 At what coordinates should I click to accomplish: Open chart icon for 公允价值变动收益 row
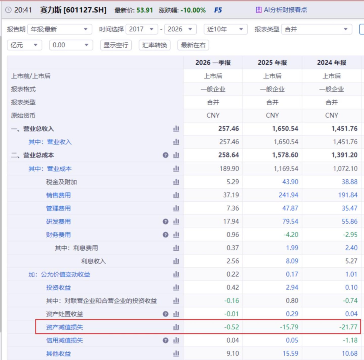pyautogui.click(x=176, y=274)
